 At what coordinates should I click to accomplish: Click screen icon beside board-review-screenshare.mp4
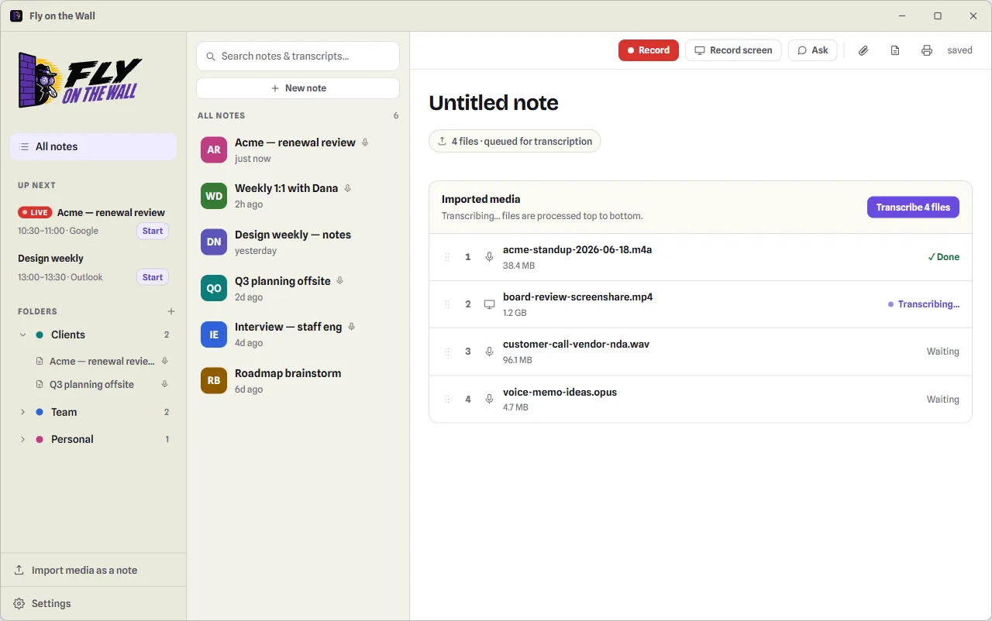489,304
